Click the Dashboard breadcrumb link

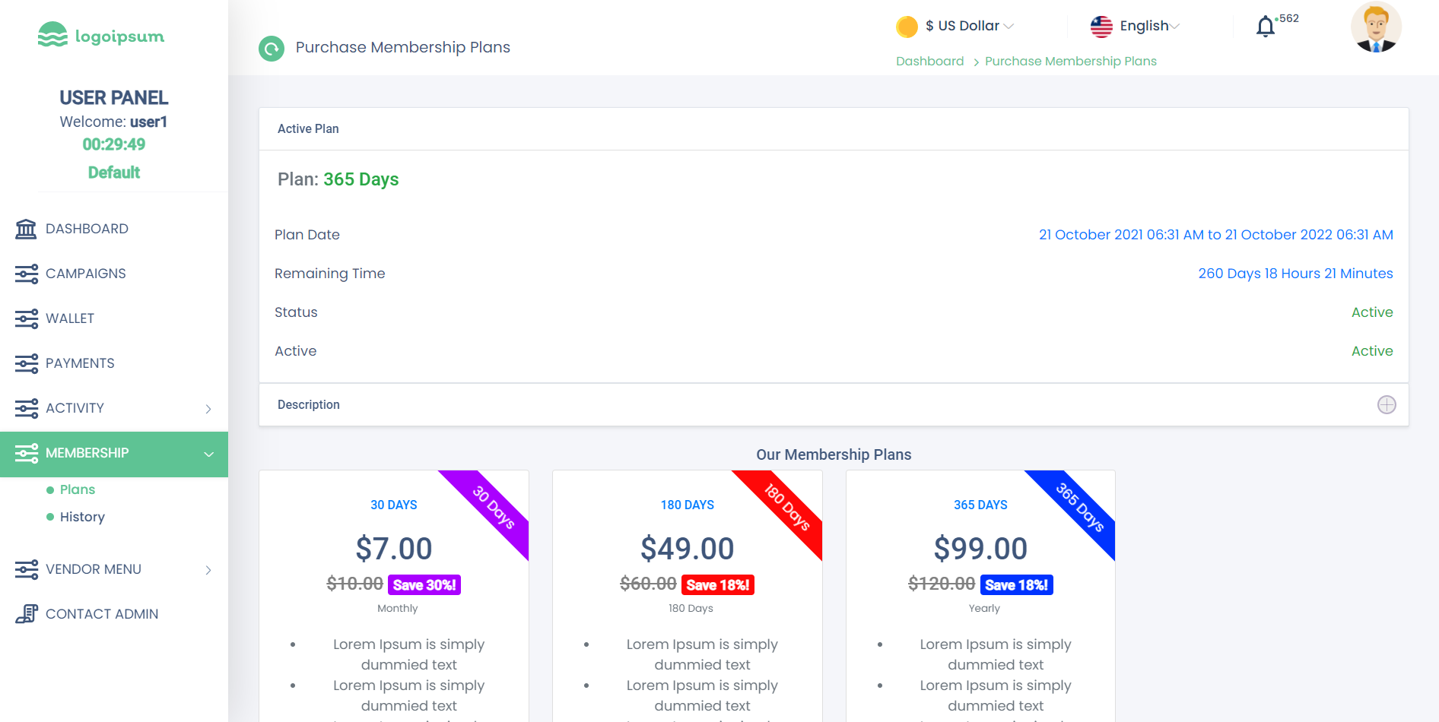(x=929, y=61)
